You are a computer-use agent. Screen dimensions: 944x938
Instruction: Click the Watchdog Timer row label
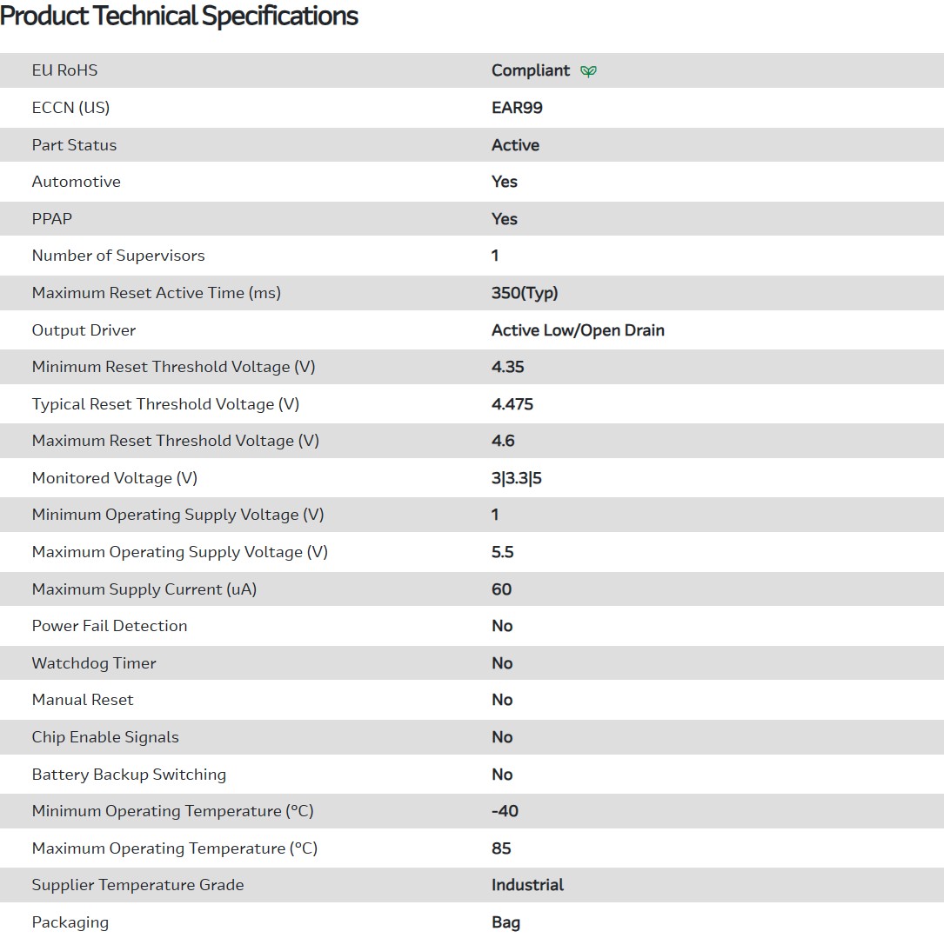(x=94, y=663)
